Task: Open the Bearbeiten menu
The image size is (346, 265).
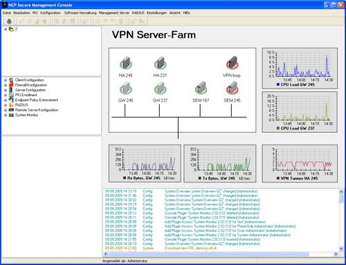Action: pos(21,13)
